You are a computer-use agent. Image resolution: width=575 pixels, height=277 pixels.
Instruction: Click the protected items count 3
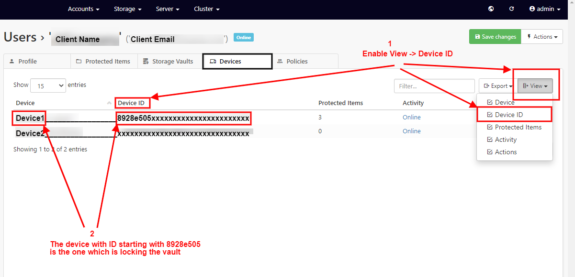[320, 117]
